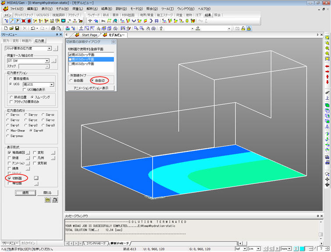Image resolution: width=331 pixels, height=252 pixels.
Task: Click the pin icon on the Tree Menu panel
Action: point(57,35)
